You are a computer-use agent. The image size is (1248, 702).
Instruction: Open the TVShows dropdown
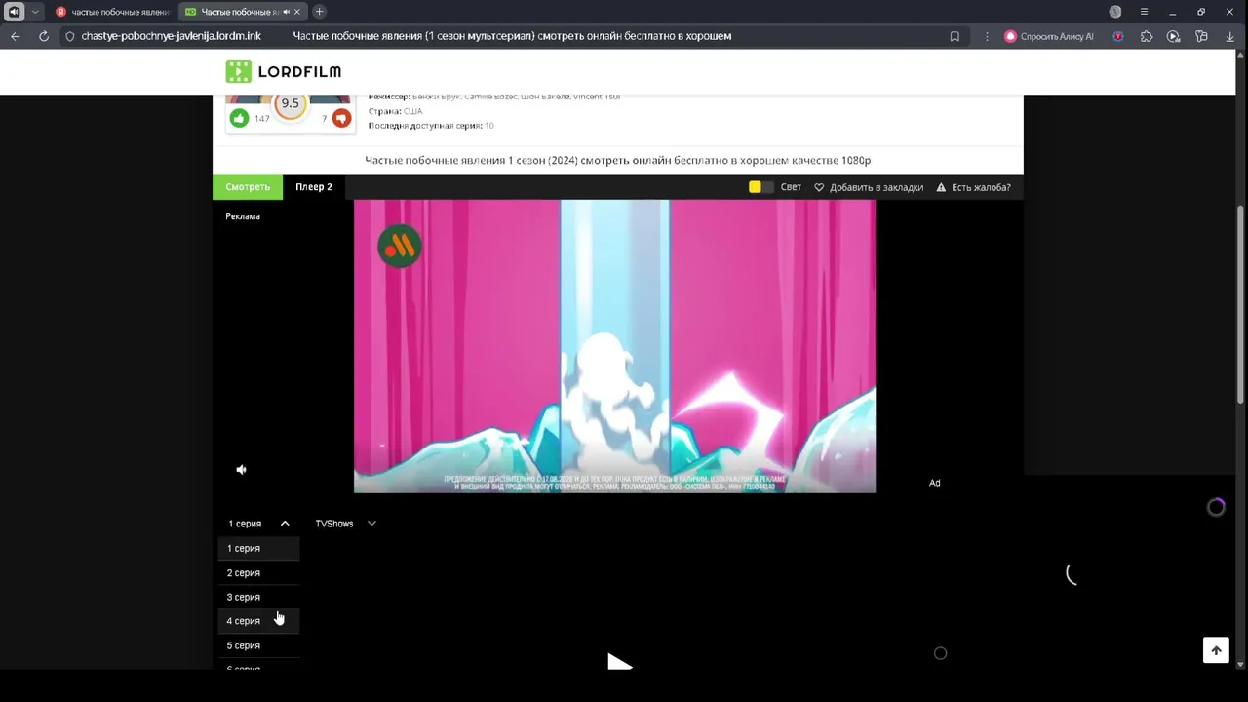[345, 524]
